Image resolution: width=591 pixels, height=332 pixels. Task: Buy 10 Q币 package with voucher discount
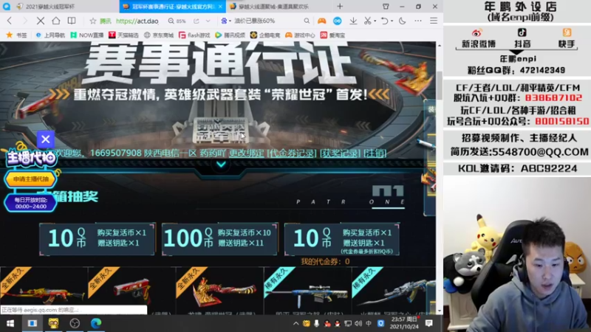pyautogui.click(x=342, y=238)
